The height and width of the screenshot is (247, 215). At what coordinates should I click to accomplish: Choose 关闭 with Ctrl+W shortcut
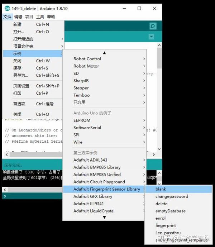[x=33, y=61]
